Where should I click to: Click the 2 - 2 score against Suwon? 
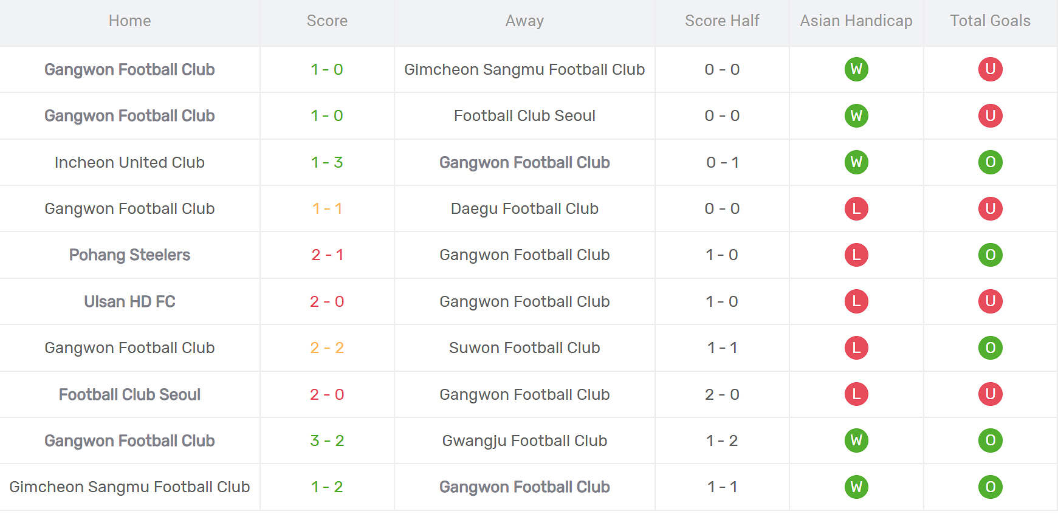click(x=327, y=348)
